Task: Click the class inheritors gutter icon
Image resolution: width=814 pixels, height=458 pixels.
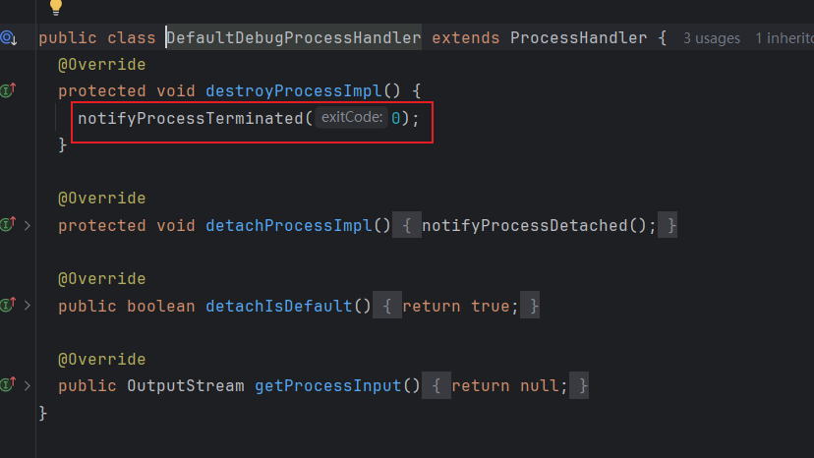Action: click(x=8, y=38)
